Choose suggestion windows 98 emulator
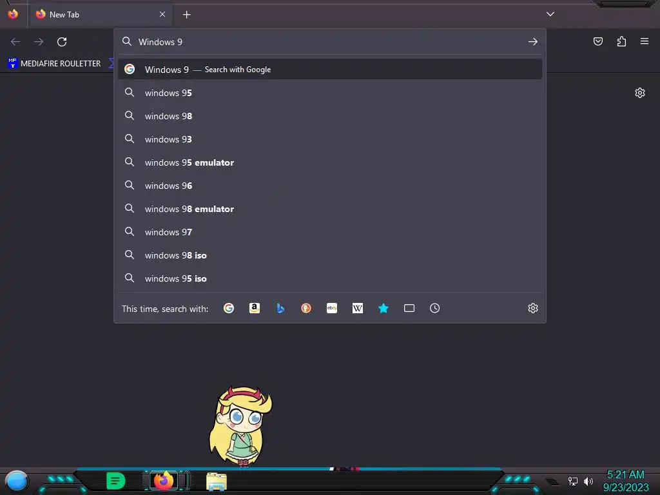 pos(330,209)
